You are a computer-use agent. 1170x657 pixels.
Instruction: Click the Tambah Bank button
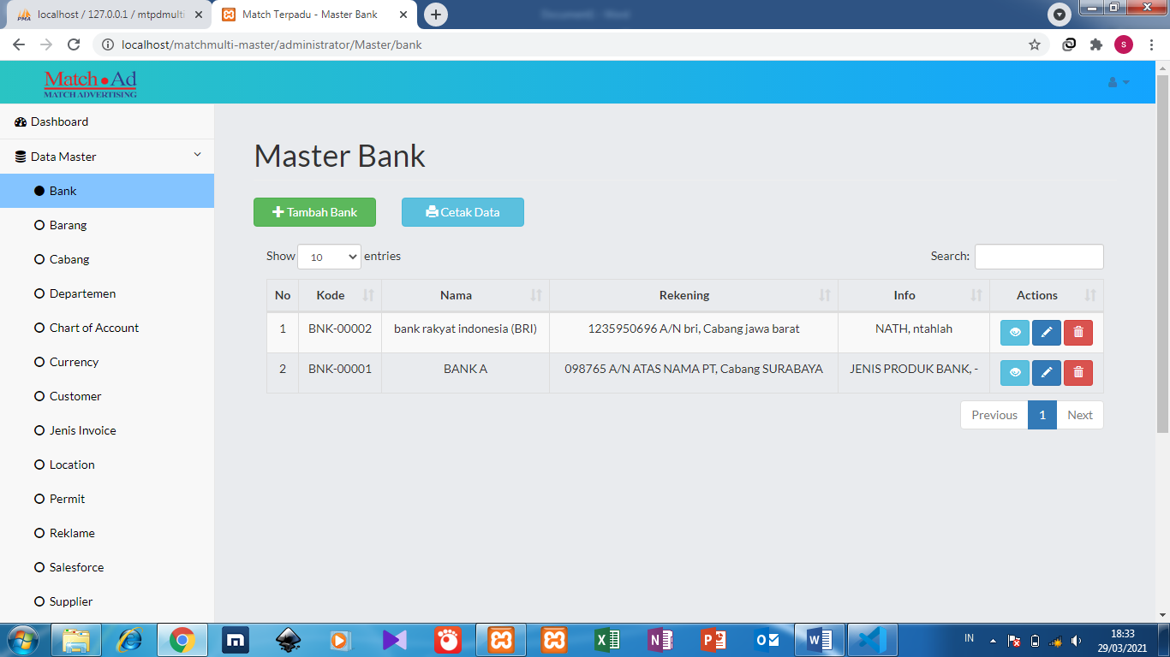coord(314,212)
